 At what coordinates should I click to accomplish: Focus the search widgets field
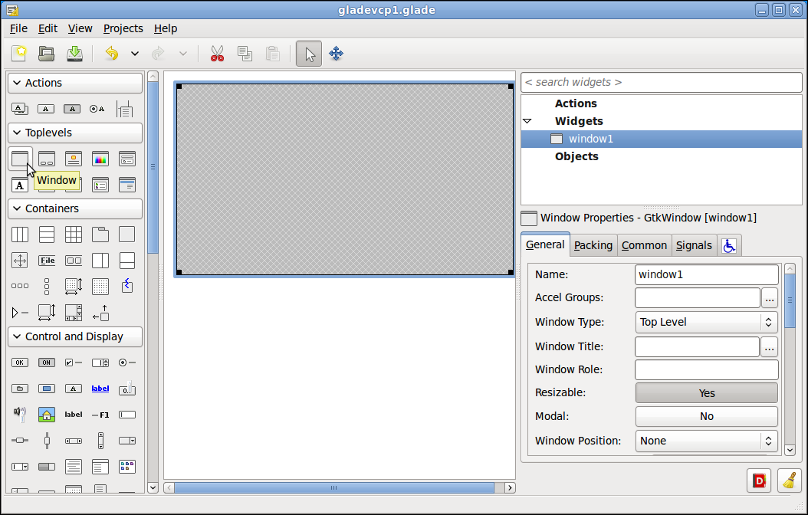pyautogui.click(x=662, y=83)
